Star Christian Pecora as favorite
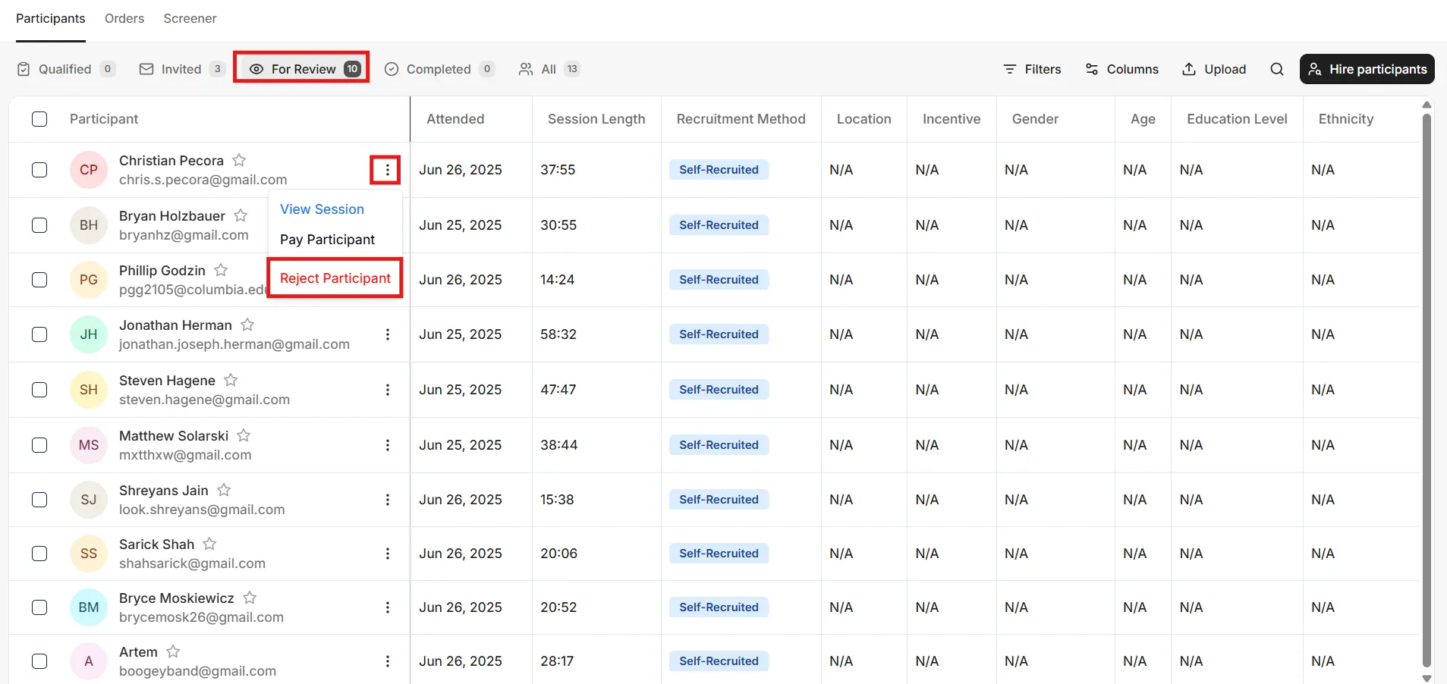 pyautogui.click(x=239, y=160)
